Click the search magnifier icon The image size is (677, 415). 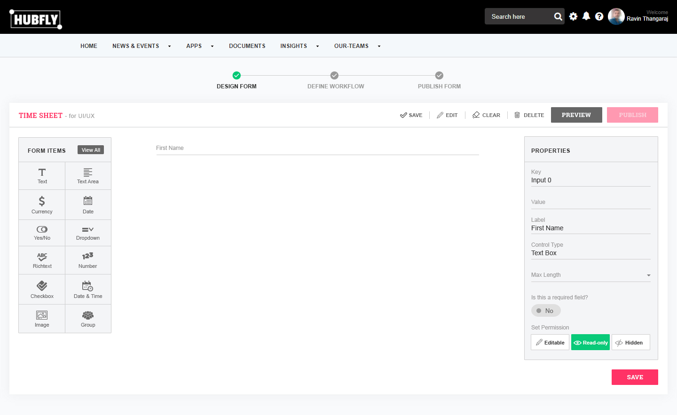point(558,16)
